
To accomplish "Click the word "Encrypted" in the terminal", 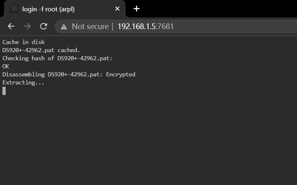I will 121,75.
